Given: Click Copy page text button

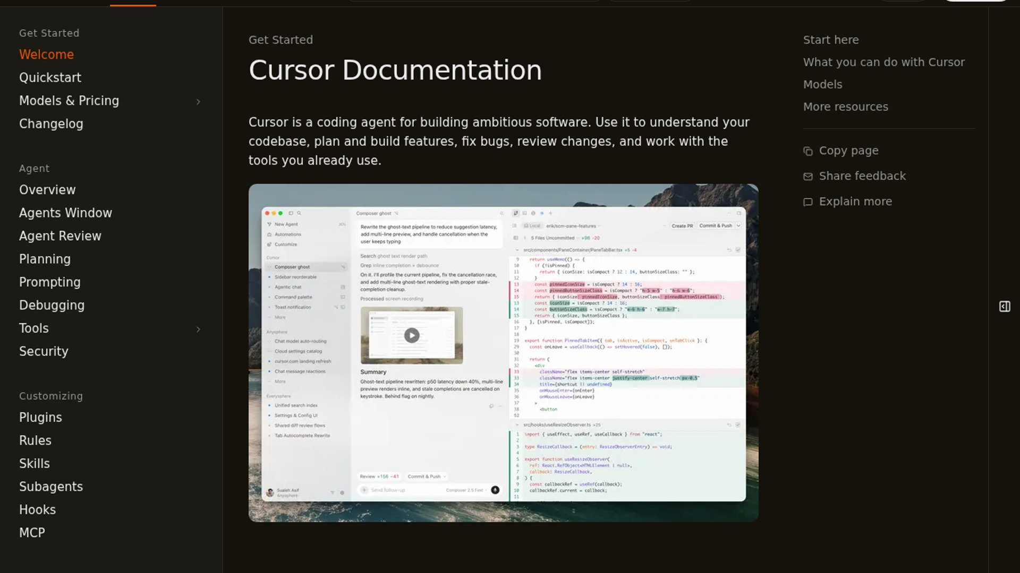Looking at the screenshot, I should tap(849, 151).
